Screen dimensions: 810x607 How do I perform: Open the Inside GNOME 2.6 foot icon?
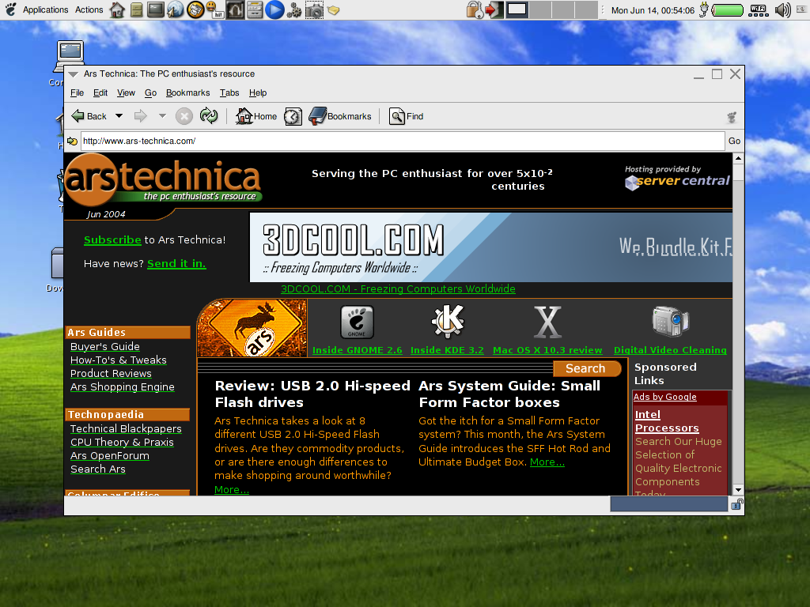pos(357,322)
